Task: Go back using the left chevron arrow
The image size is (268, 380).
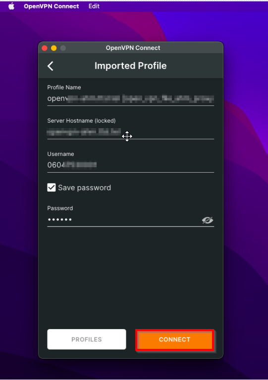Action: (x=51, y=66)
